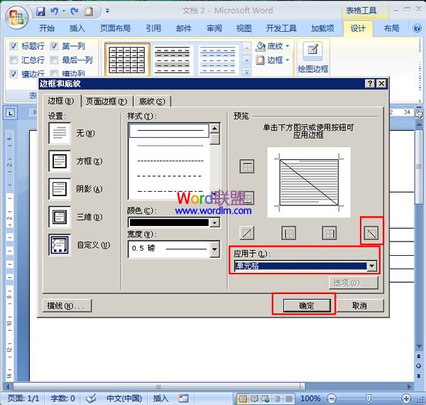Click the spelling check status icon

pos(91,399)
